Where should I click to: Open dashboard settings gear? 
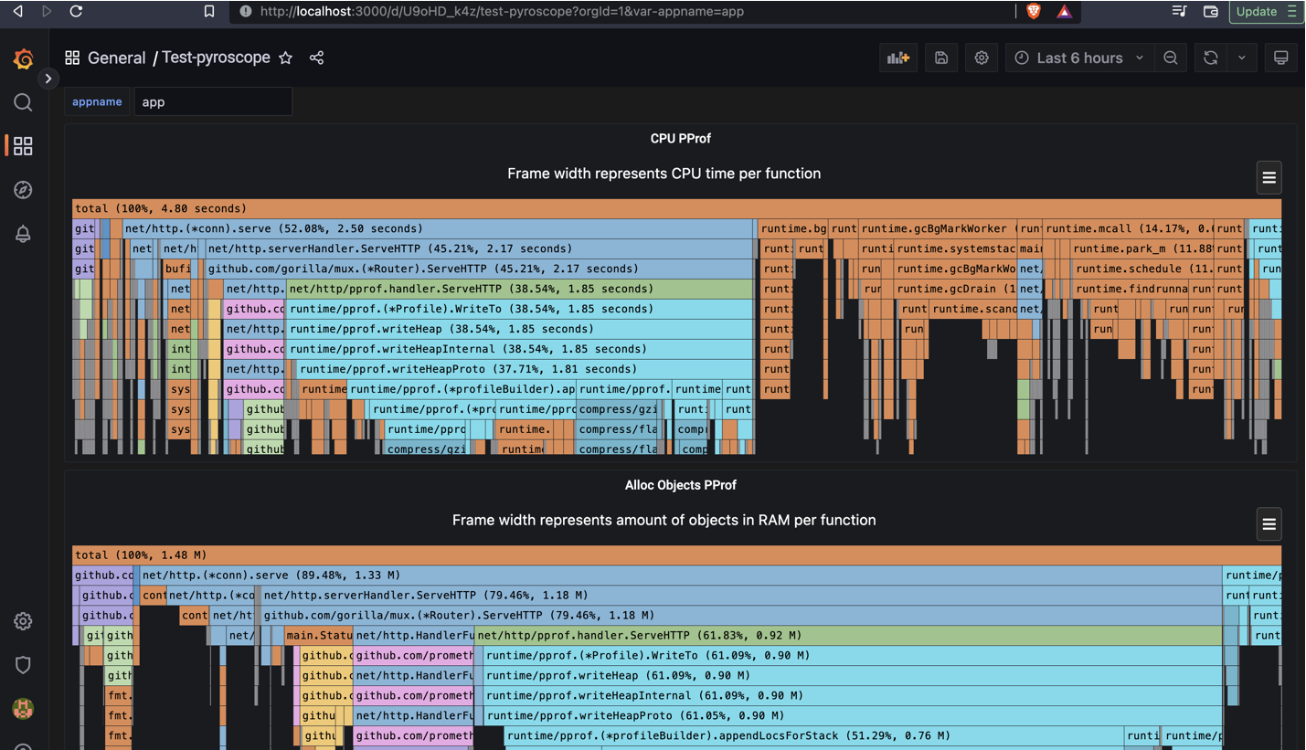pos(982,58)
